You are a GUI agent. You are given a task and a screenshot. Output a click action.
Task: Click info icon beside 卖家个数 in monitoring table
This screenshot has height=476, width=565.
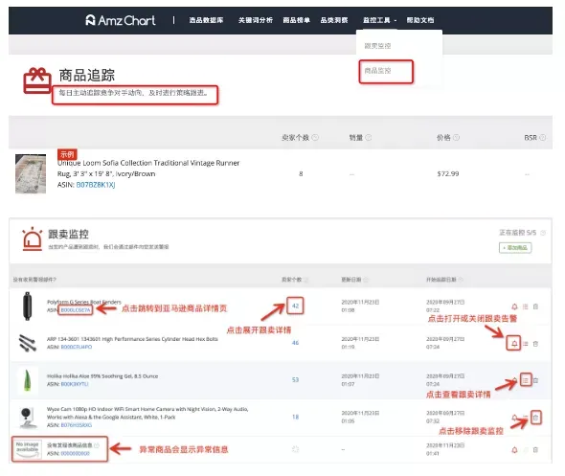click(305, 280)
